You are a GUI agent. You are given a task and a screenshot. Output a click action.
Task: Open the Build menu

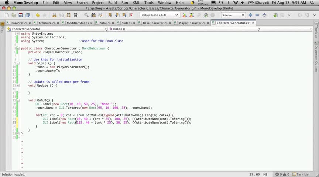[x=113, y=3]
